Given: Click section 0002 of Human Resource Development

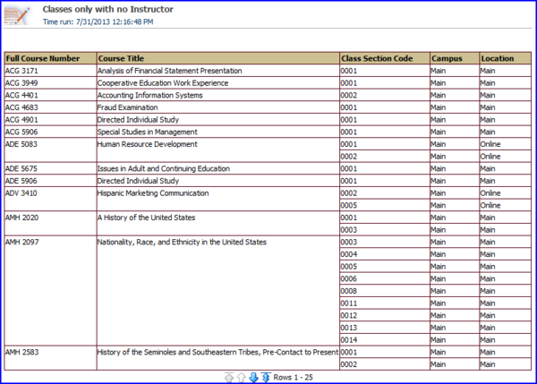Looking at the screenshot, I should (x=385, y=157).
